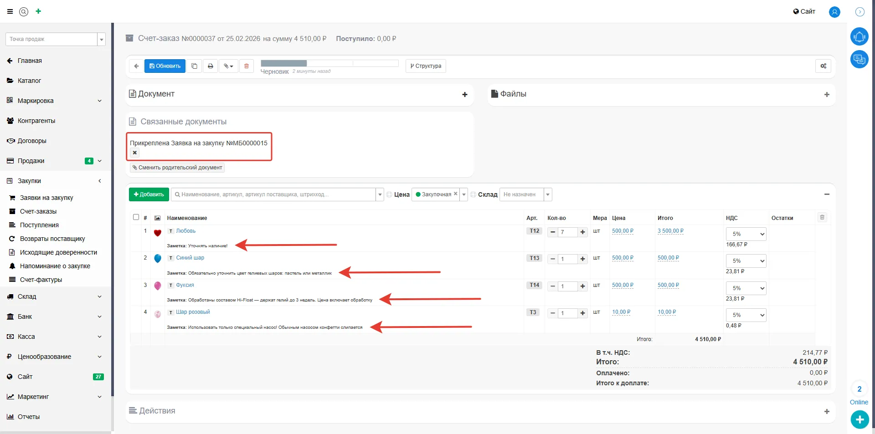This screenshot has height=434, width=875.
Task: Click the Структура button
Action: tap(426, 66)
